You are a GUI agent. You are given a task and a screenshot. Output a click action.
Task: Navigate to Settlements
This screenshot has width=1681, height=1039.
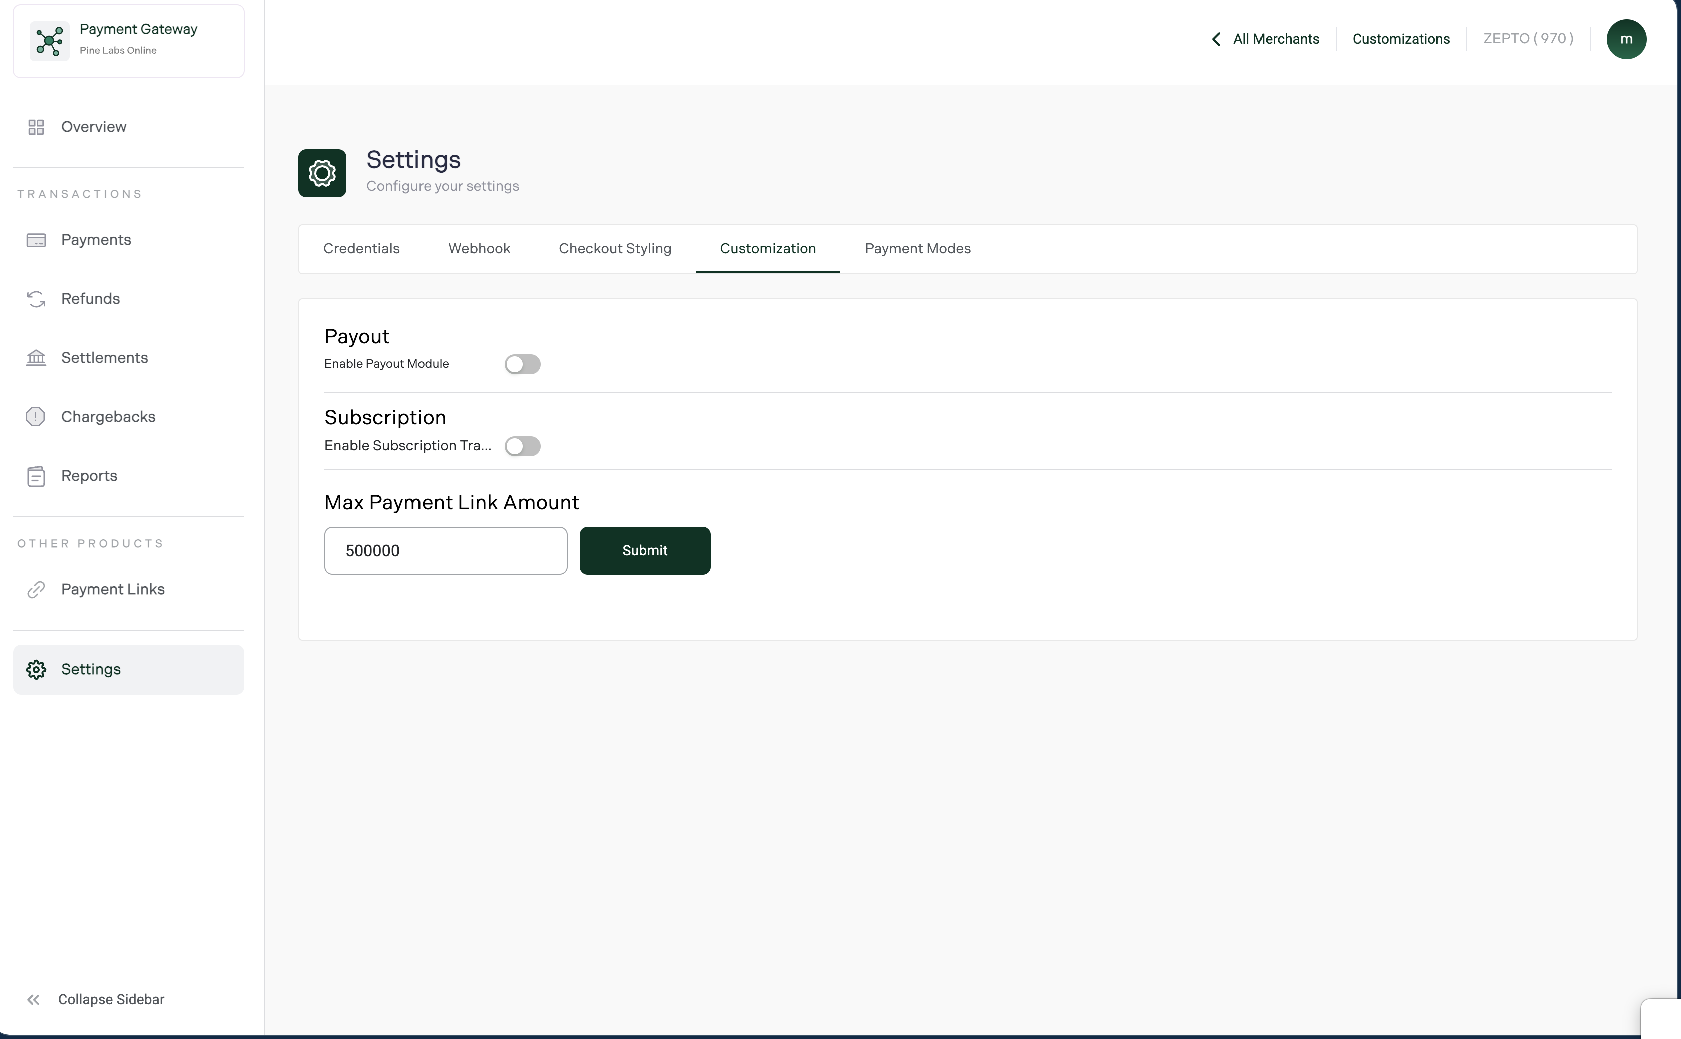click(129, 358)
